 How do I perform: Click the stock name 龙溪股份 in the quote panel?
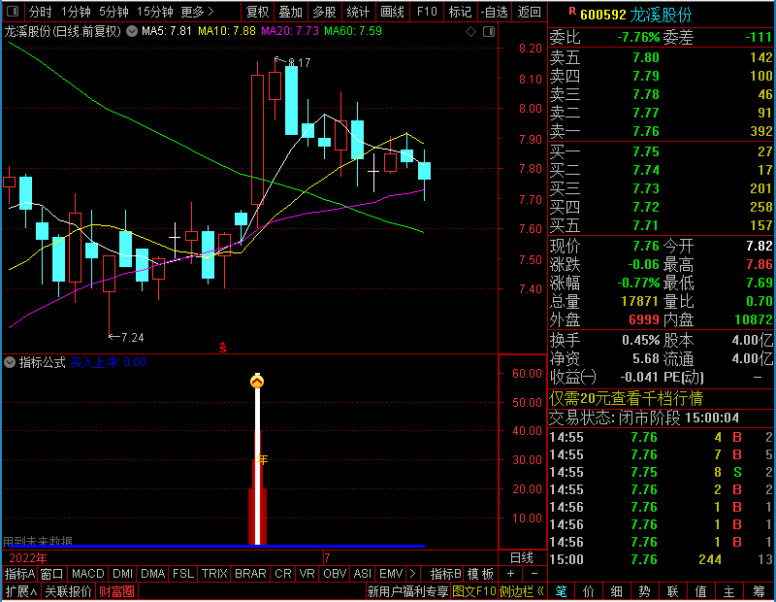point(661,15)
